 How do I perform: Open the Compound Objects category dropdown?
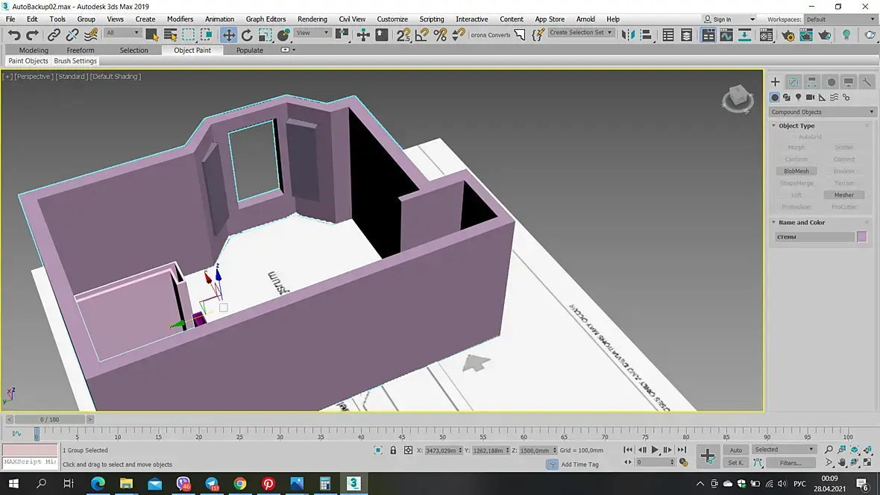coord(822,112)
